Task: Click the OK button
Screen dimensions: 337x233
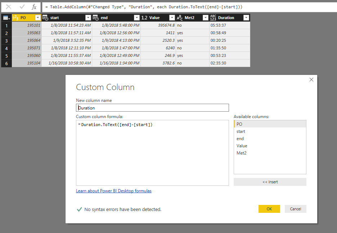Action: click(x=269, y=209)
